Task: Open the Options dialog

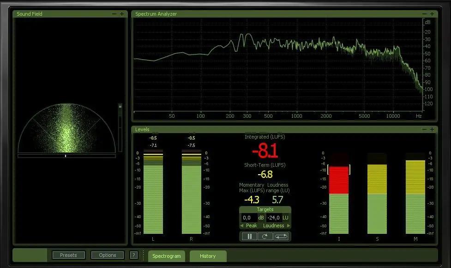Action: point(107,255)
